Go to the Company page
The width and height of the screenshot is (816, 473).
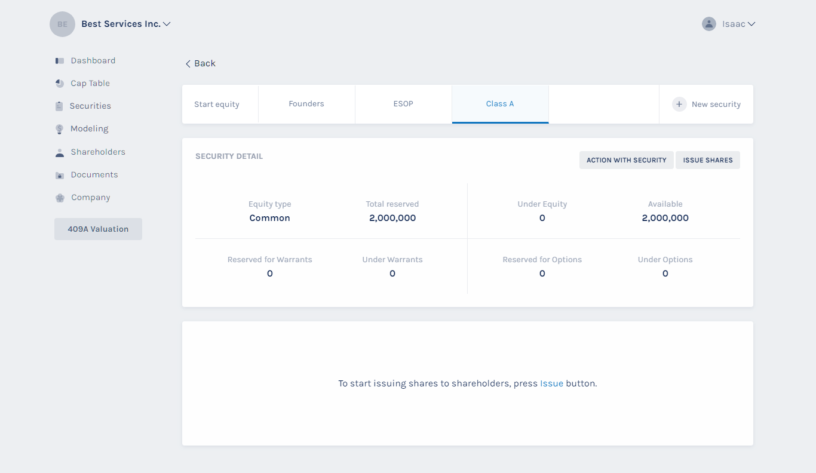pyautogui.click(x=91, y=198)
